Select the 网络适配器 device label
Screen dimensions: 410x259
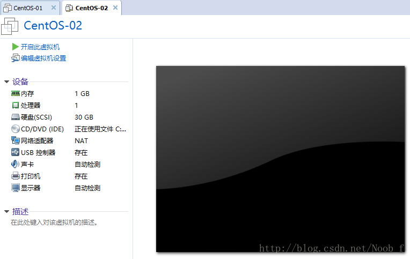coord(37,141)
